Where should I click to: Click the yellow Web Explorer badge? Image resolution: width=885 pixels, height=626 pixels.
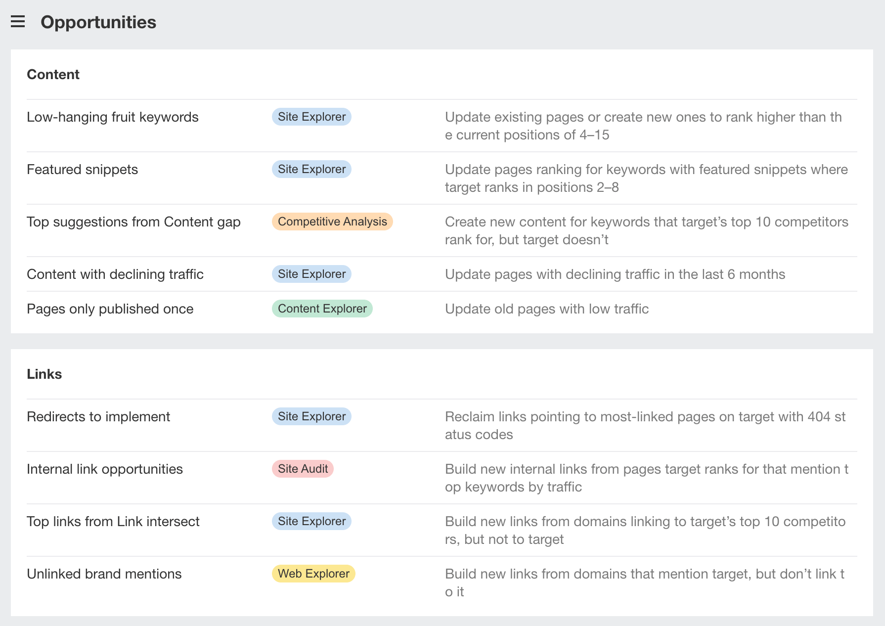tap(313, 574)
